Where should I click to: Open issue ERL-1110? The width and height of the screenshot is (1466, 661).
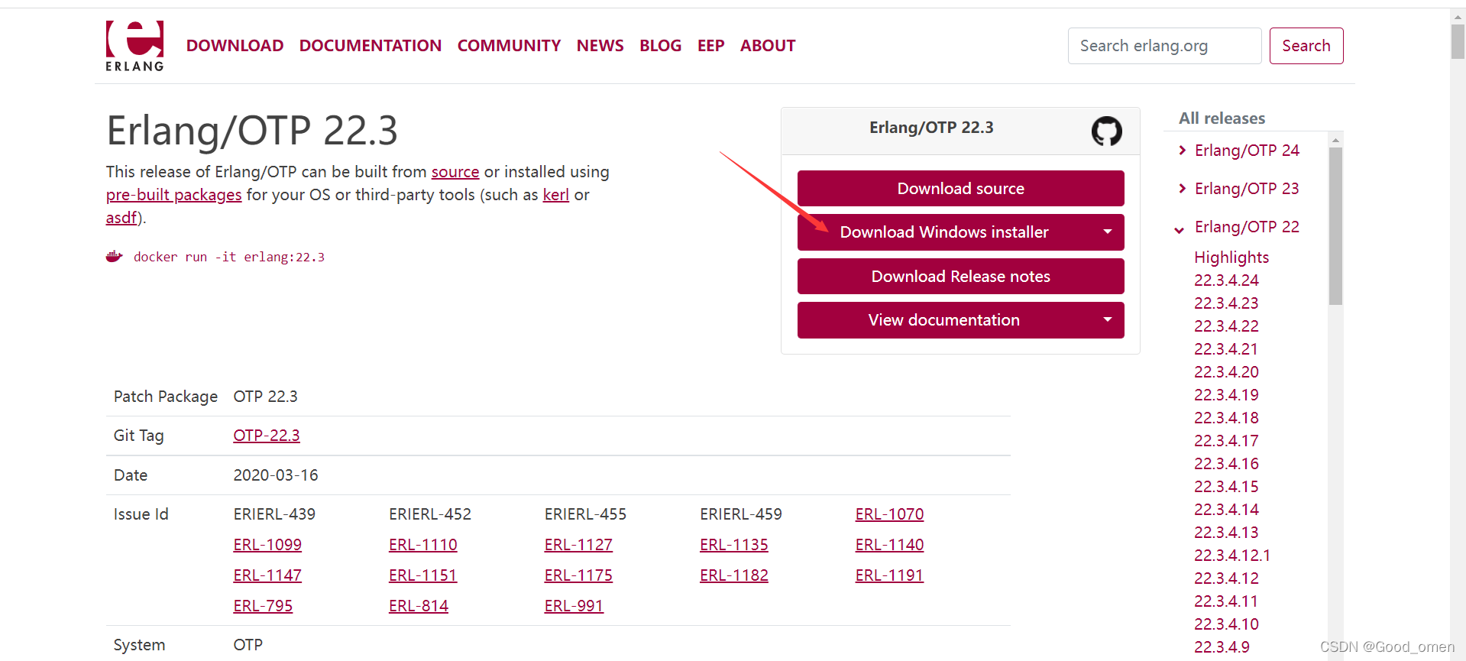pyautogui.click(x=422, y=545)
